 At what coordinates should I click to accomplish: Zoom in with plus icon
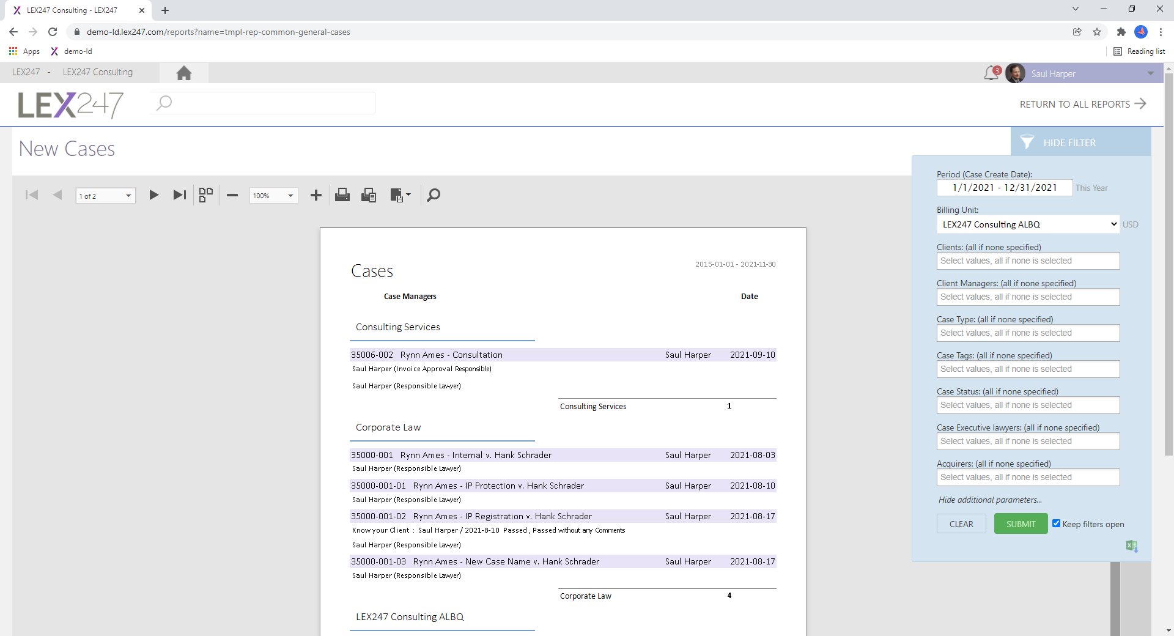(316, 195)
